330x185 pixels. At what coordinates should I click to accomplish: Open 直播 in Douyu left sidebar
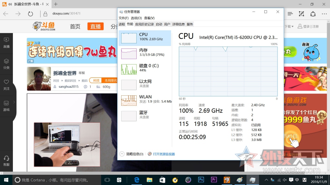point(6,43)
